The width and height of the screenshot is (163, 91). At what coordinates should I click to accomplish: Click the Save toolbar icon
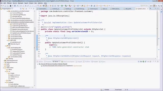[5, 6]
